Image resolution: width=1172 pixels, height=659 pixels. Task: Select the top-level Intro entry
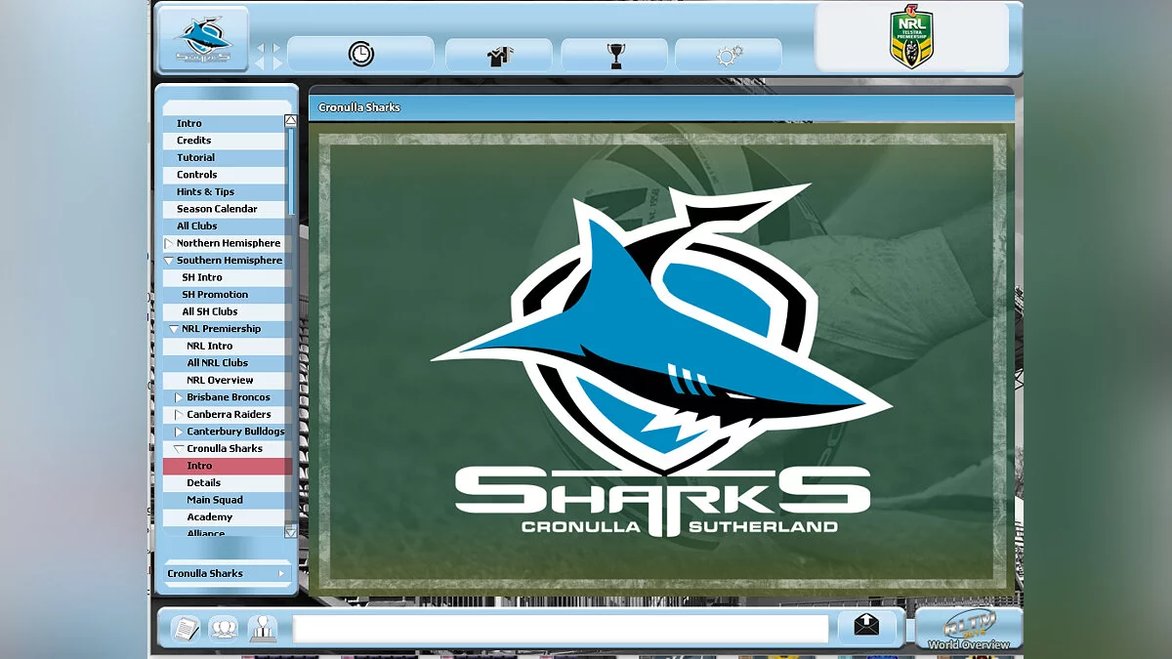pos(224,124)
